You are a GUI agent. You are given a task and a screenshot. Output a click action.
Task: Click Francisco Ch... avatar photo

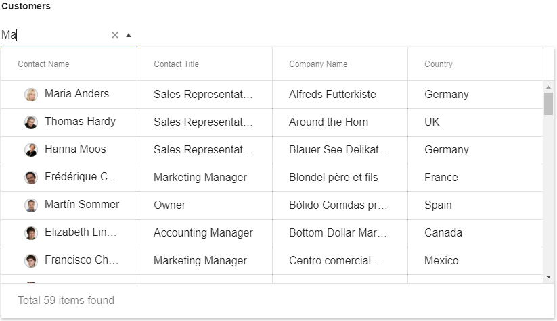[31, 260]
